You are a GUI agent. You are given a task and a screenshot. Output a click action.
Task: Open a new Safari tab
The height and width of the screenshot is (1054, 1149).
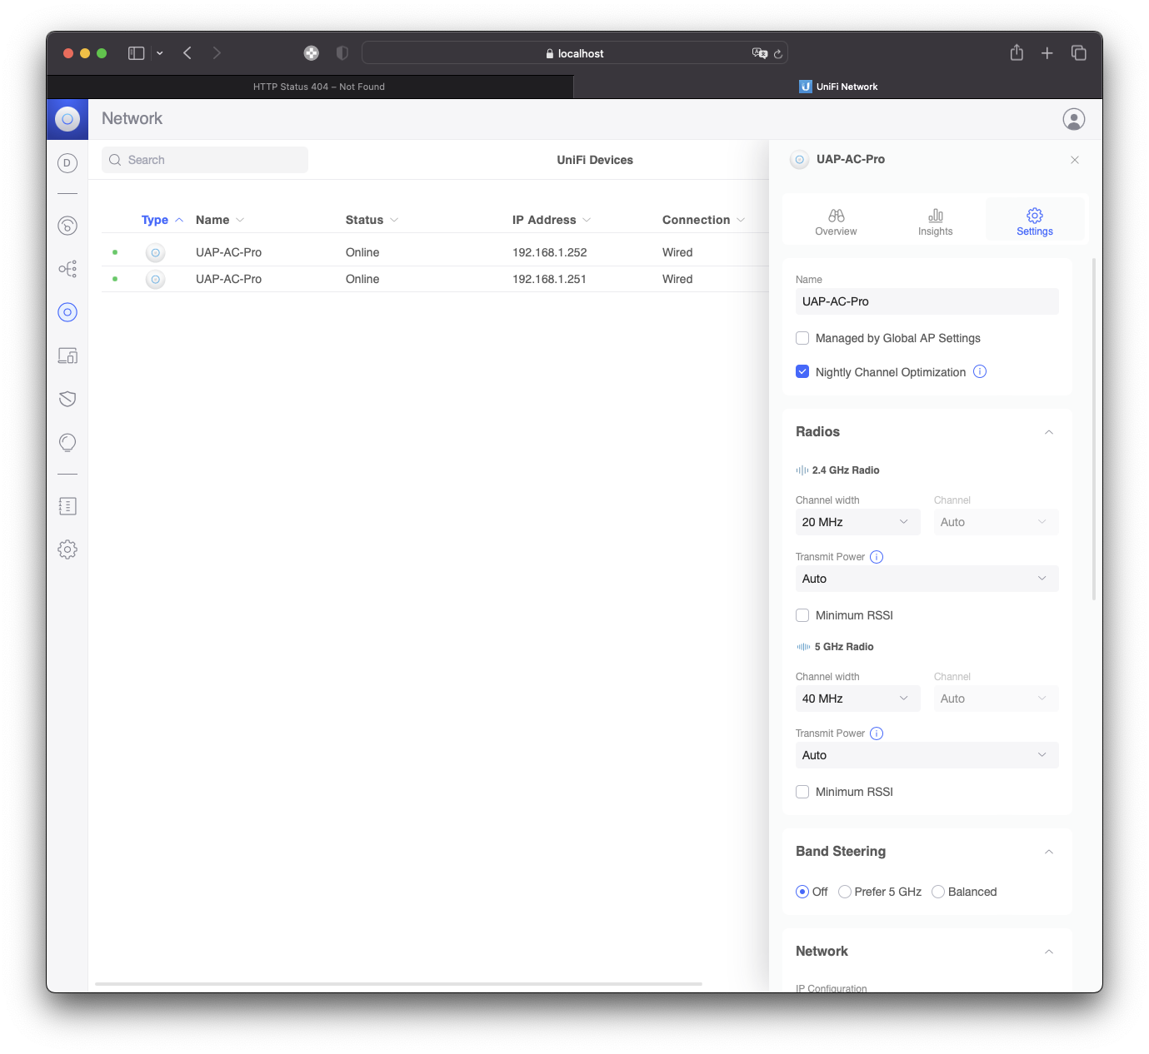click(x=1047, y=53)
